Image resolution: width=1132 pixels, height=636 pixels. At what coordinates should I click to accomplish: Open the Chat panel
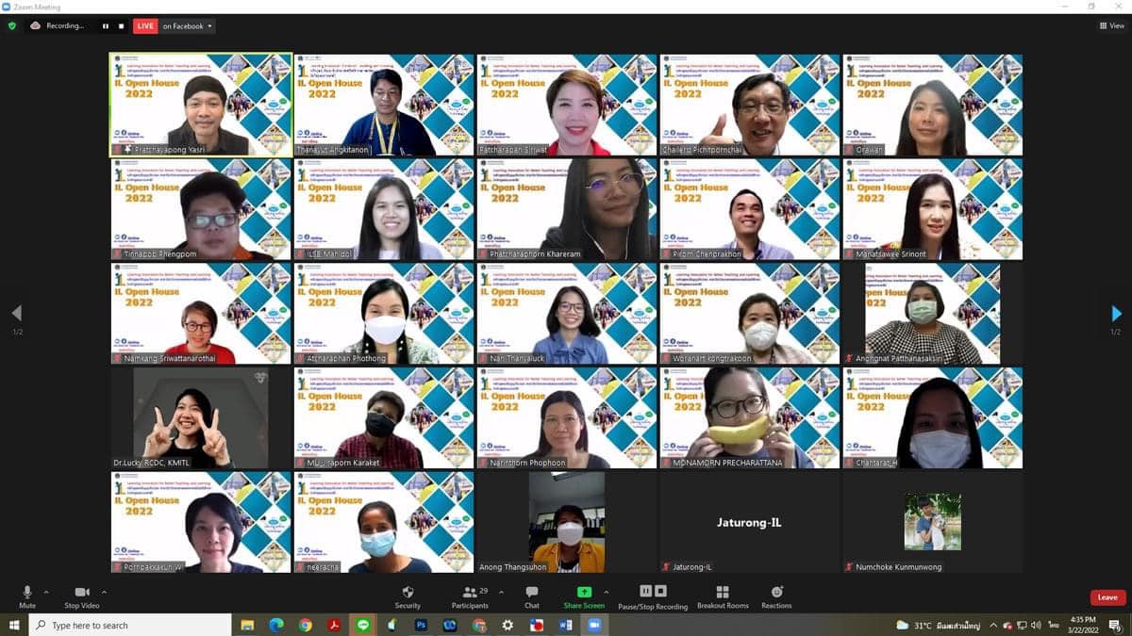click(532, 593)
